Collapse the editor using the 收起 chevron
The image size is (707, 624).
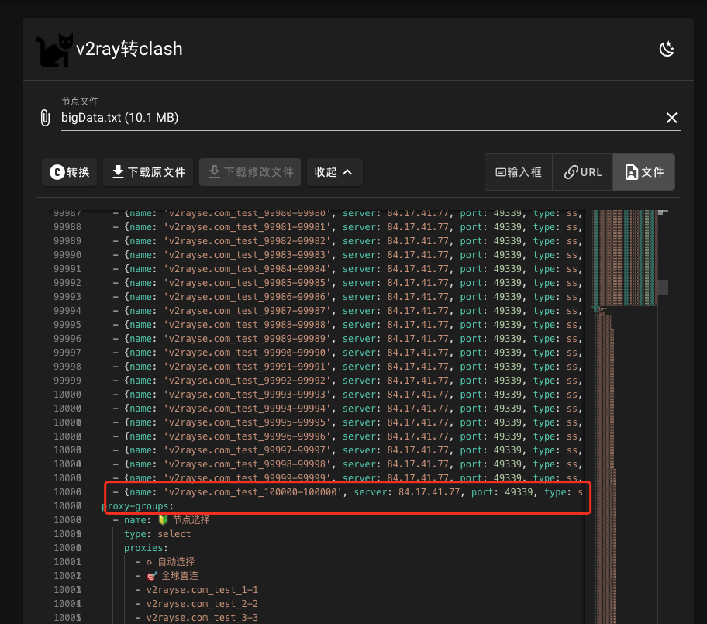pos(349,172)
